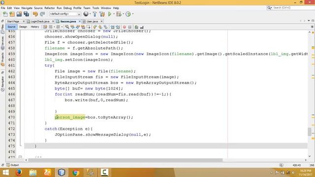Click the Open Project toolbar icon
This screenshot has height=177, width=315.
click(x=19, y=14)
